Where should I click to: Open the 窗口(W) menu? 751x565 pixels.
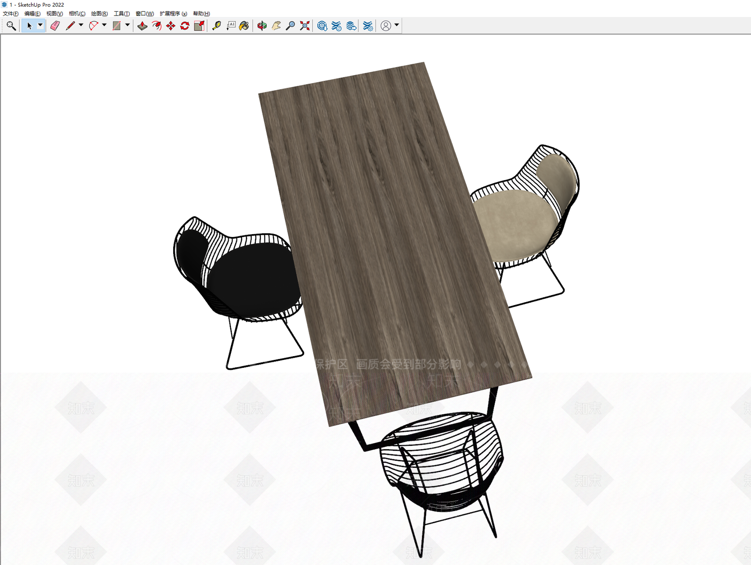click(x=145, y=14)
